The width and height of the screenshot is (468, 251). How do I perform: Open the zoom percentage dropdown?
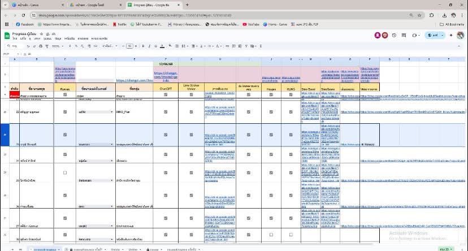(58, 46)
